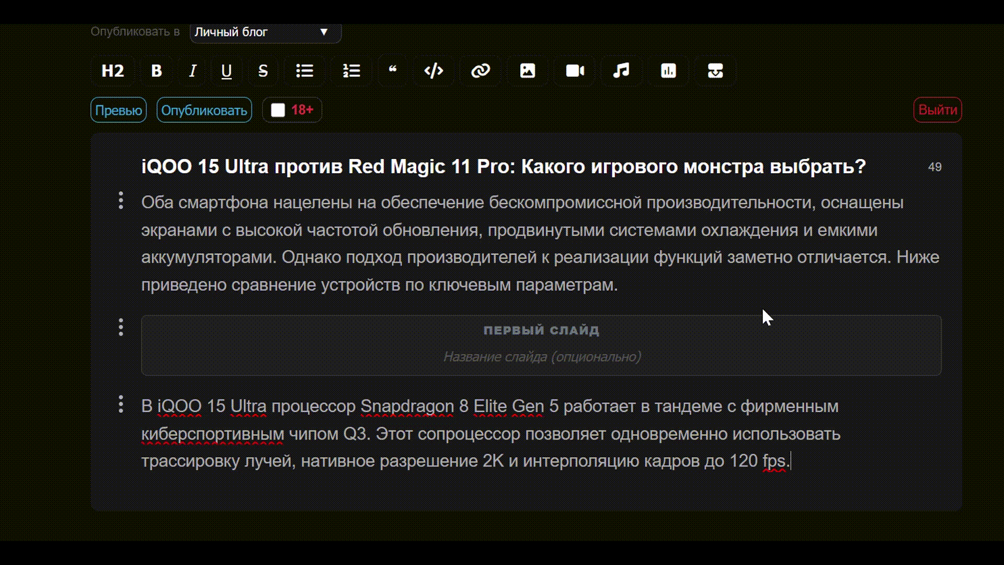This screenshot has width=1004, height=565.
Task: Insert a blockquote
Action: (393, 71)
